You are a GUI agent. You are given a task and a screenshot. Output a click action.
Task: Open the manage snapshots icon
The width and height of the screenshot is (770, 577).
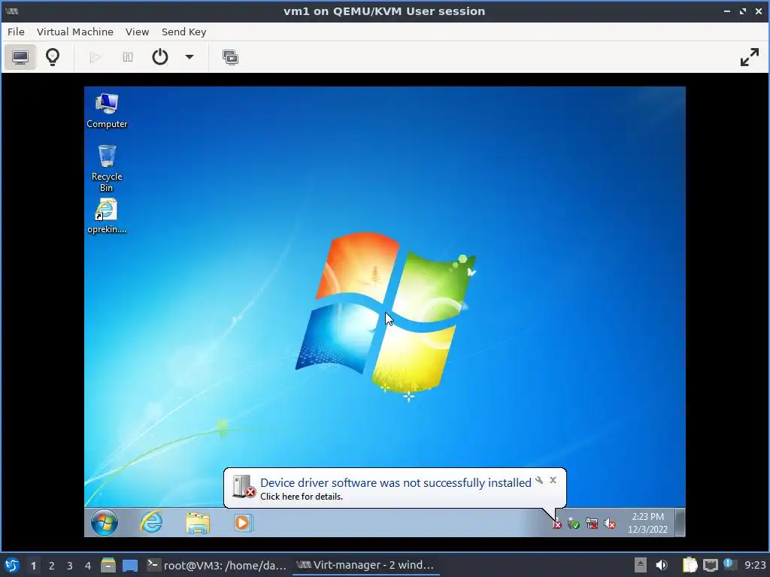point(230,57)
